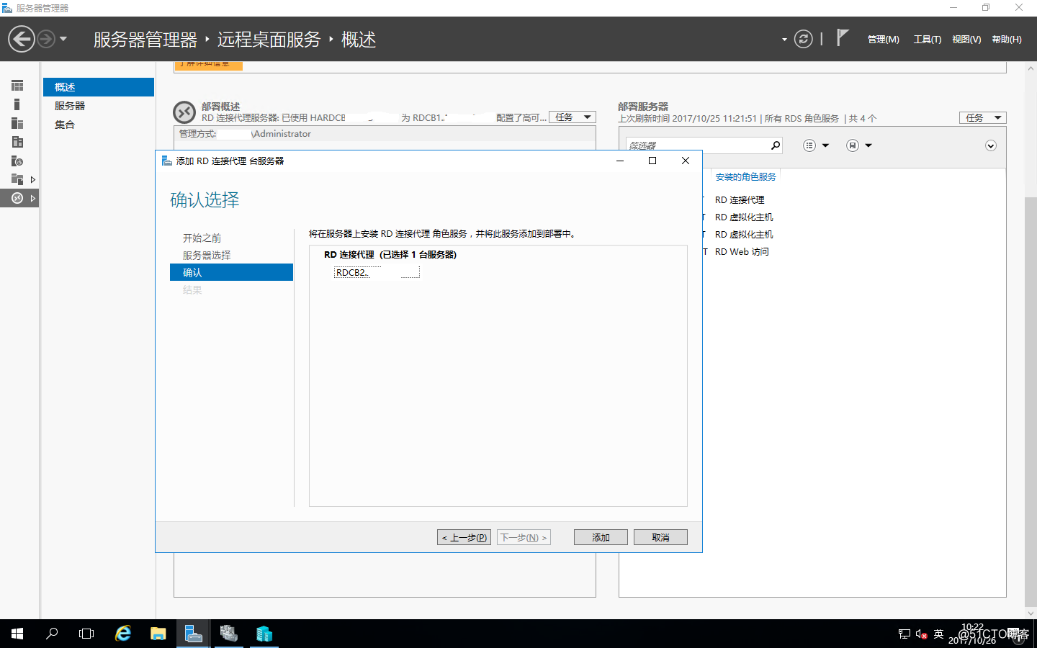
Task: Click the 下一步(N) button
Action: click(x=524, y=537)
